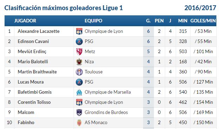The width and height of the screenshot is (222, 129).
Task: Open Mario Balotelli's player link
Action: click(x=33, y=62)
